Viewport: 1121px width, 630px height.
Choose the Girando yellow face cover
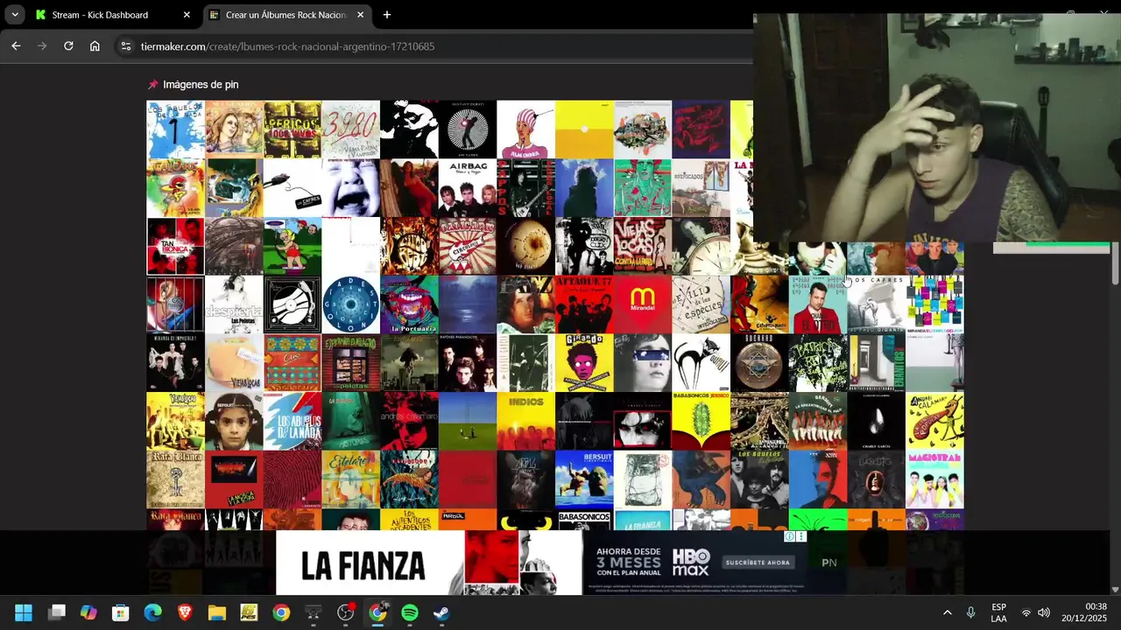tap(584, 362)
